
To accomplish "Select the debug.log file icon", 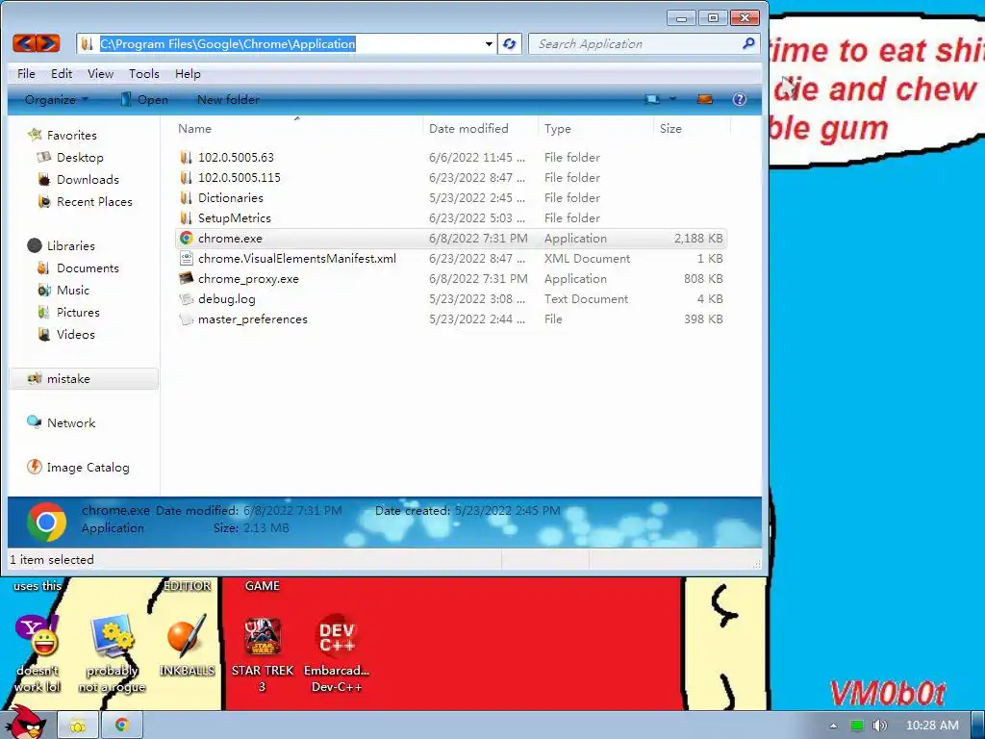I will (186, 299).
